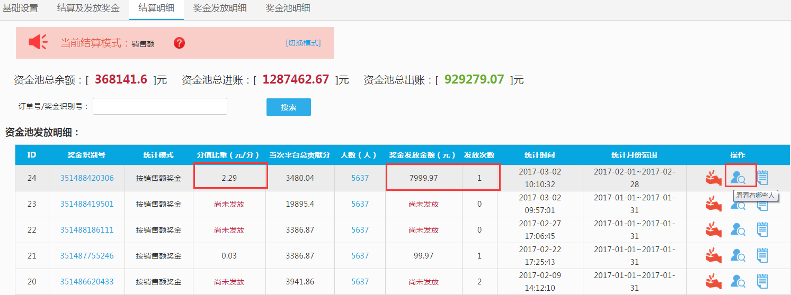Click people count 5637 in ID 24 row
This screenshot has height=295, width=791.
coord(360,178)
